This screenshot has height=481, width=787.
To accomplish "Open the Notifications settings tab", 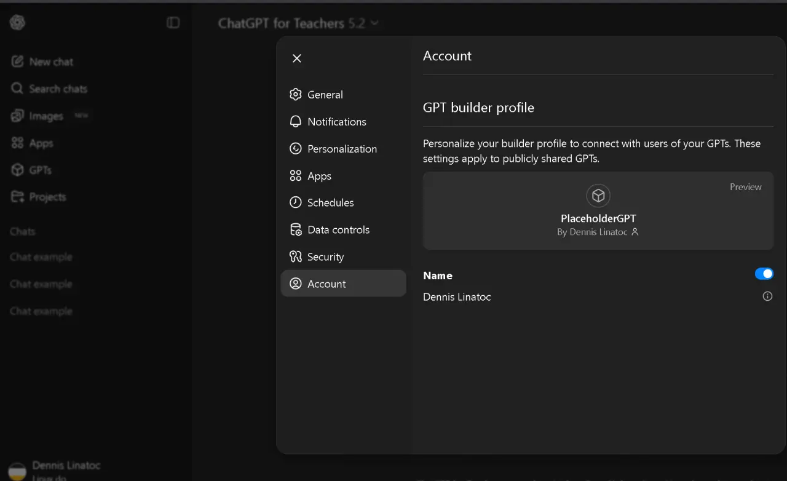I will [343, 122].
